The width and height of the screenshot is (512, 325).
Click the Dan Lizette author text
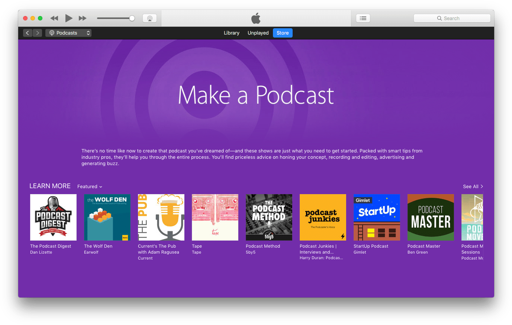[41, 252]
